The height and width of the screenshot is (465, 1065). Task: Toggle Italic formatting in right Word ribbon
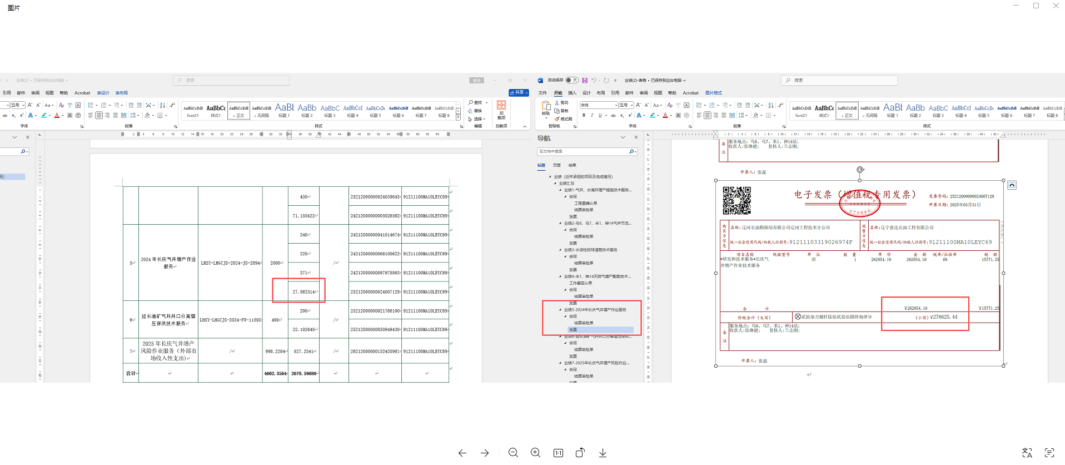[591, 116]
